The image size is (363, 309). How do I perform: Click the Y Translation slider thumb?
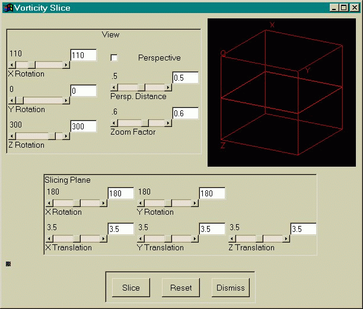coord(168,238)
